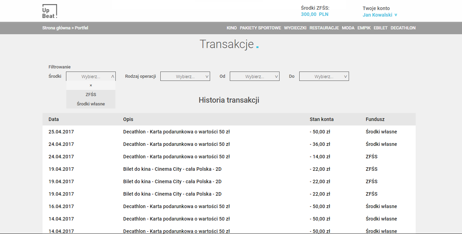The width and height of the screenshot is (462, 234).
Task: Click the Stan konta column header
Action: click(x=322, y=119)
